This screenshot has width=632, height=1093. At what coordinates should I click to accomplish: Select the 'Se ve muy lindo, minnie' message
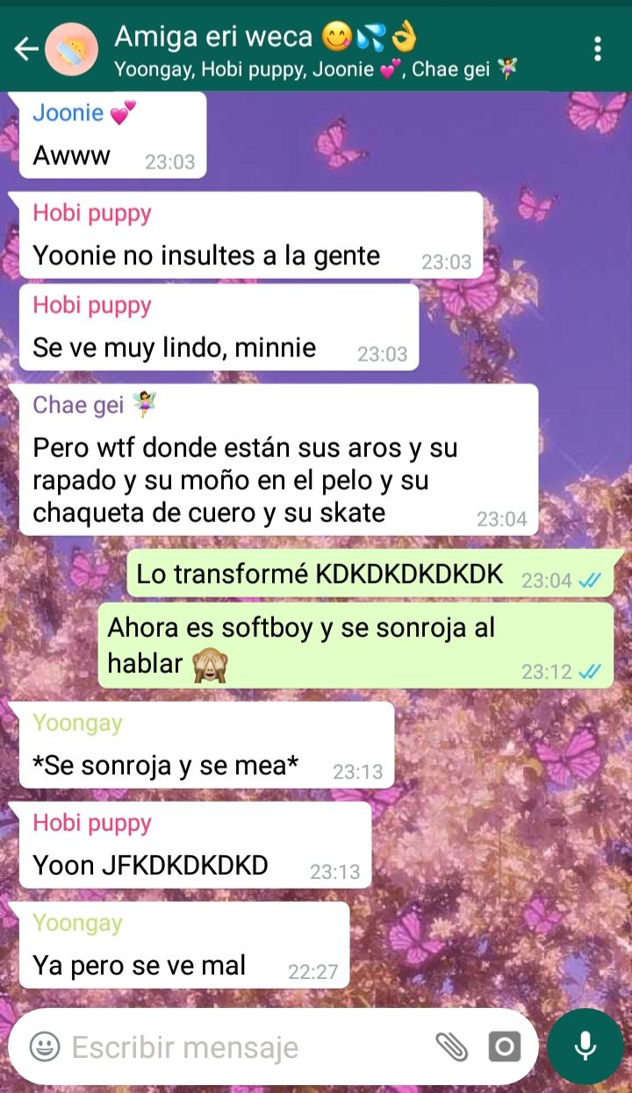(219, 327)
